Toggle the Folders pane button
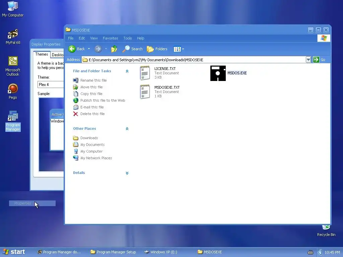Screen dimensions: 343x257 pyautogui.click(x=157, y=49)
